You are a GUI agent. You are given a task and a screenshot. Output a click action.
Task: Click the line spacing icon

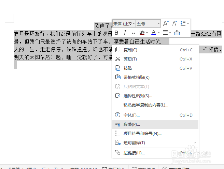183,23
